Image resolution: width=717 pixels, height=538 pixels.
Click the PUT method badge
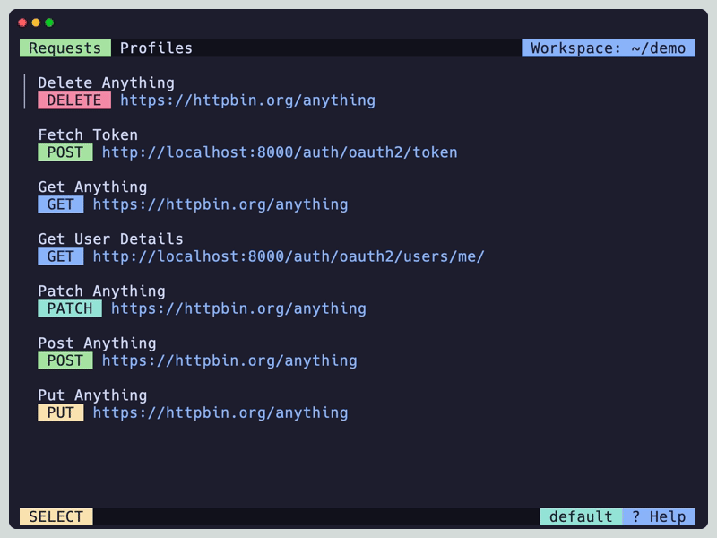(61, 412)
